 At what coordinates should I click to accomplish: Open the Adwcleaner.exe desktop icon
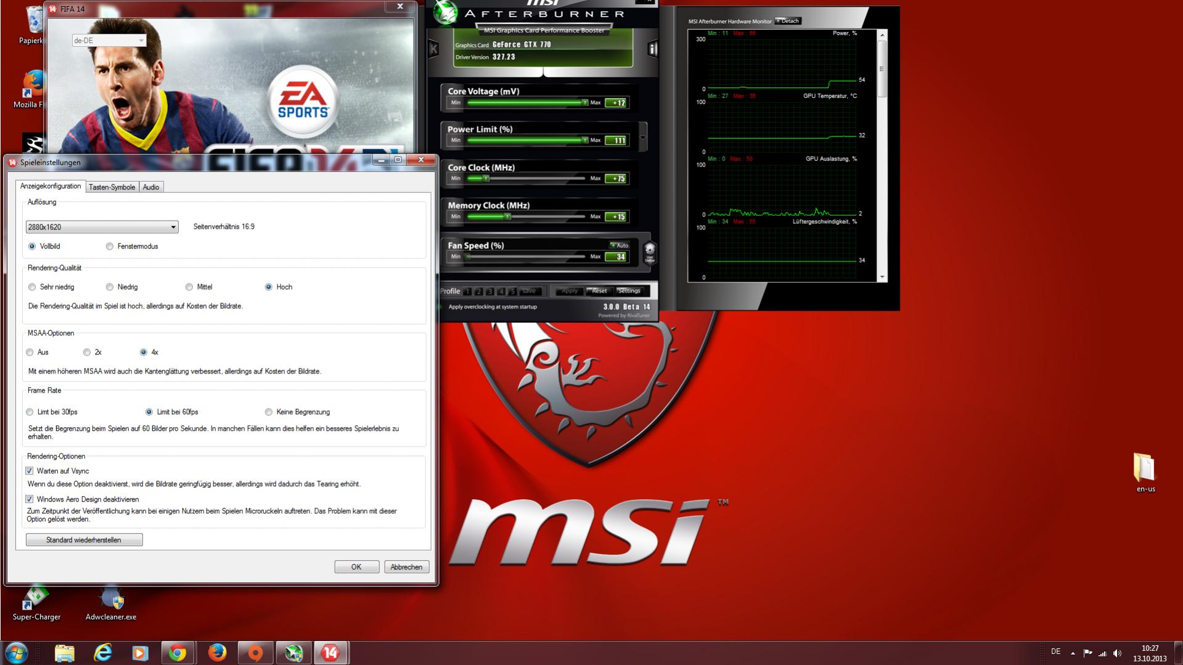pyautogui.click(x=111, y=603)
